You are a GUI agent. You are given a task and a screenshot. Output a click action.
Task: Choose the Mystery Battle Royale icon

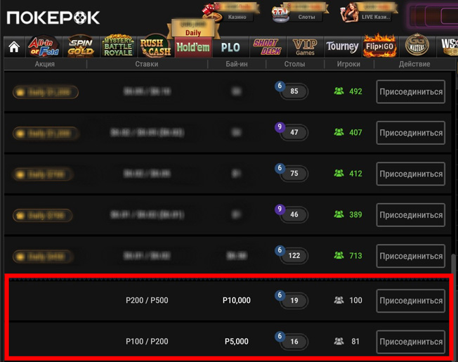click(118, 47)
